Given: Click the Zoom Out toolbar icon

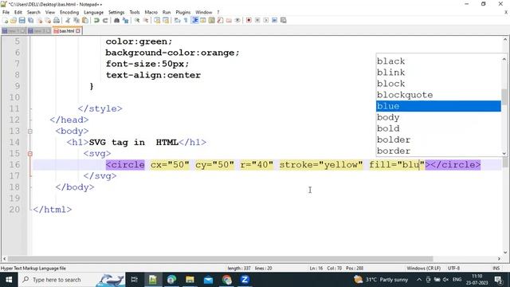Looking at the screenshot, I should coord(146,20).
